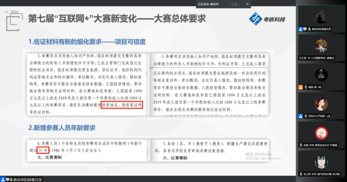This screenshot has height=182, width=347.
Task: Click the icon at participant panel top-right corner
Action: pos(344,3)
